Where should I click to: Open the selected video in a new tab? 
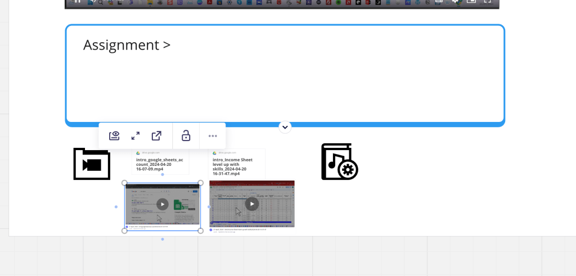[156, 136]
